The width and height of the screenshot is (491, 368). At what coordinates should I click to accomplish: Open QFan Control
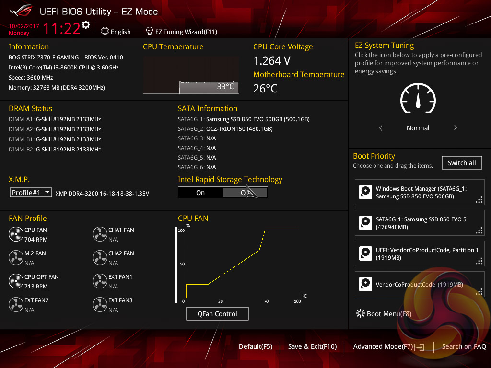(217, 313)
